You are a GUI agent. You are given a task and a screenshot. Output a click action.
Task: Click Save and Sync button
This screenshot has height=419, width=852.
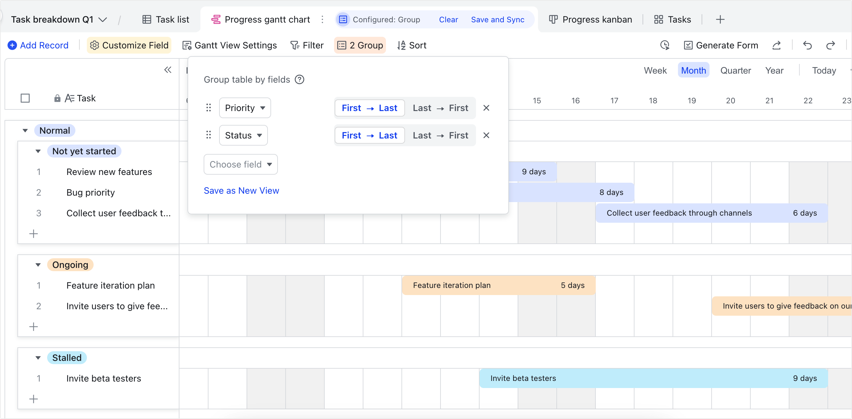497,19
